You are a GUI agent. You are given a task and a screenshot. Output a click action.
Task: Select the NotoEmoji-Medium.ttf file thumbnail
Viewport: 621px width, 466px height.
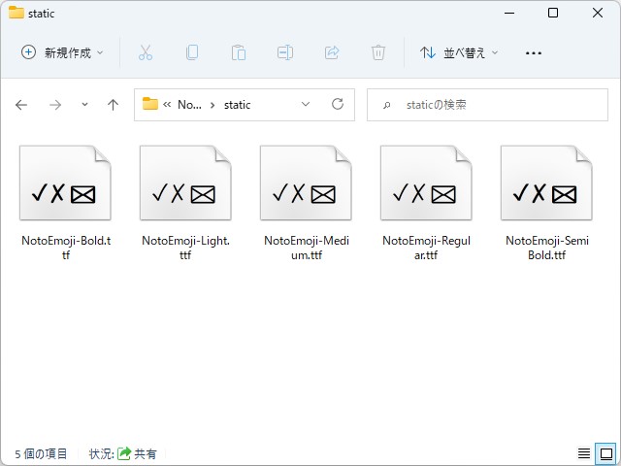(306, 183)
